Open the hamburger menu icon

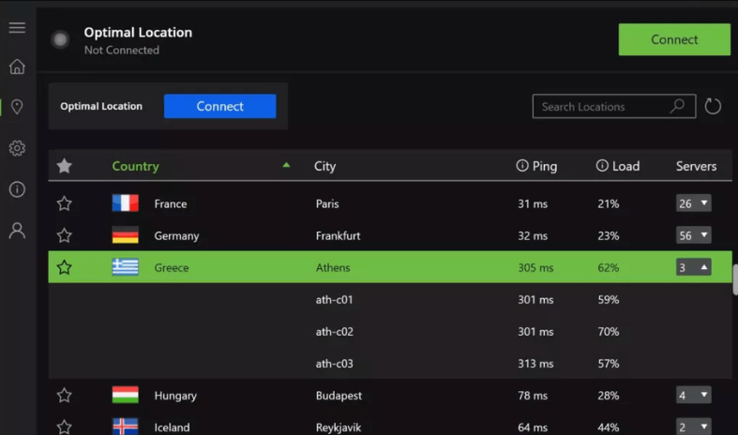[x=17, y=27]
